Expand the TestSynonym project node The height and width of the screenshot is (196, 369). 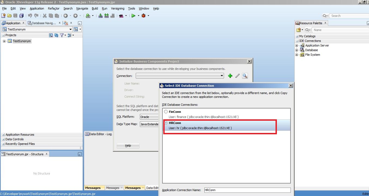coord(4,41)
